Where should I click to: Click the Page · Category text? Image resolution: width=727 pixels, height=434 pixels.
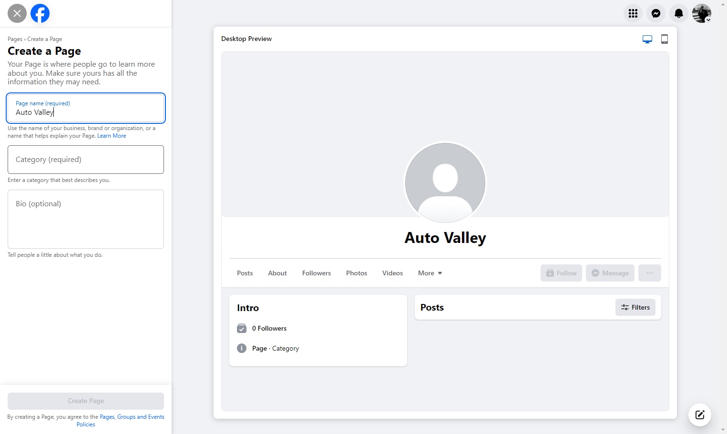click(276, 348)
